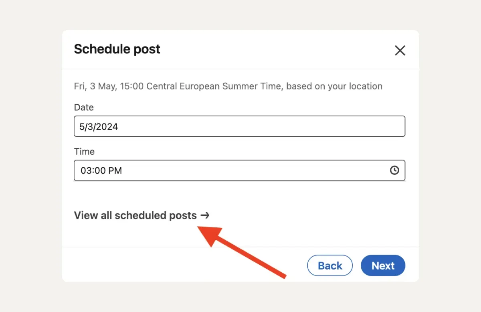Click empty footer area left of Back
The image size is (481, 312).
pos(180,265)
